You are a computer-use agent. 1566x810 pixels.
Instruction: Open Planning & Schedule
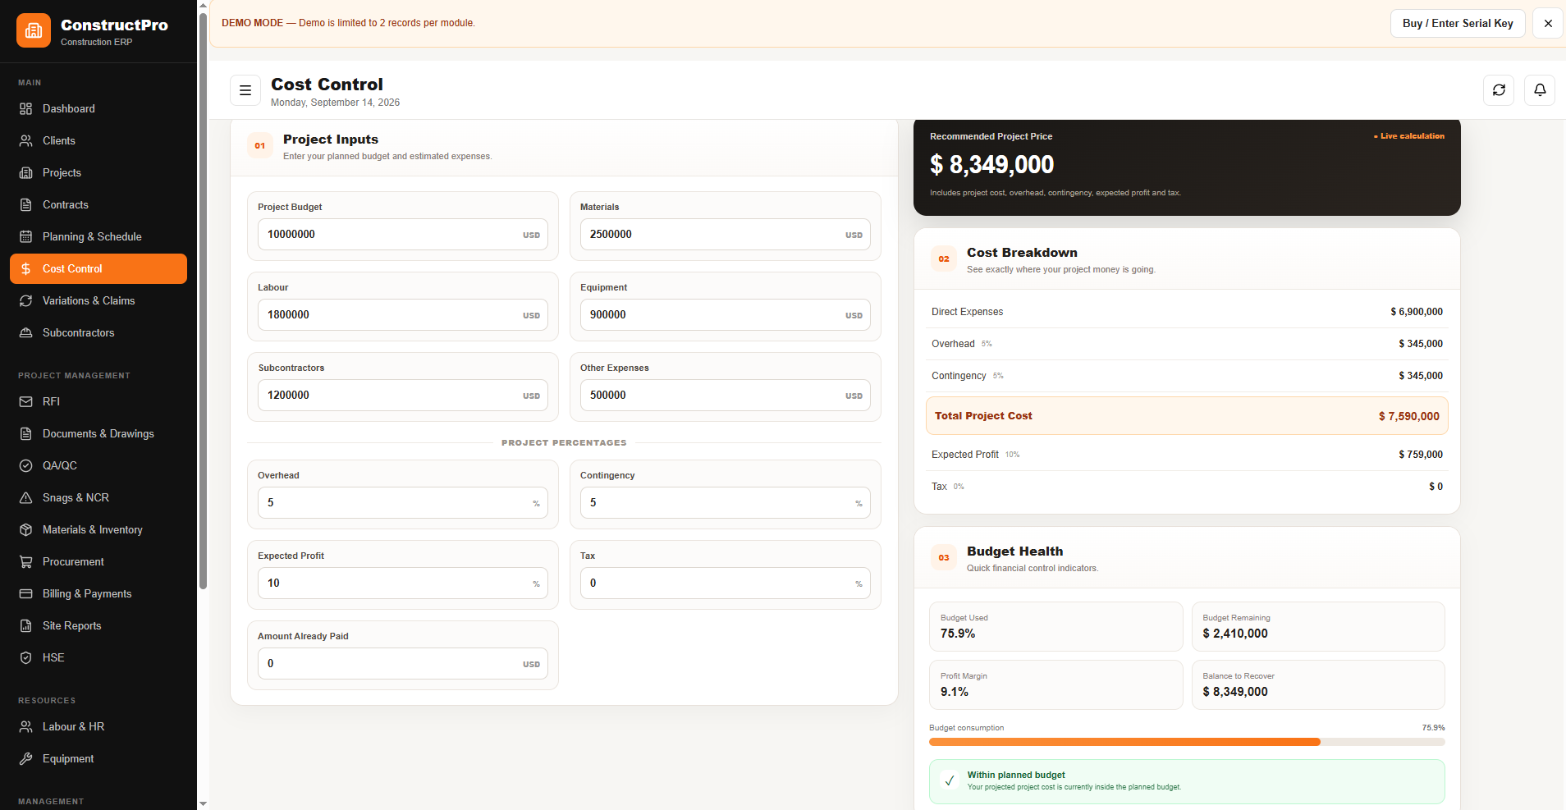click(x=98, y=237)
